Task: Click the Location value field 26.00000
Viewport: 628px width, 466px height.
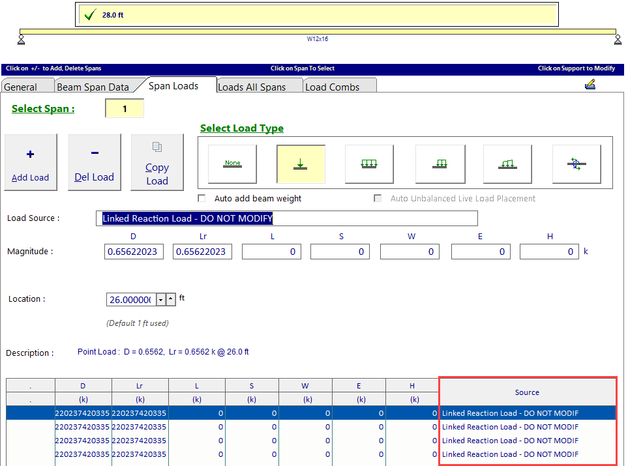Action: [131, 299]
